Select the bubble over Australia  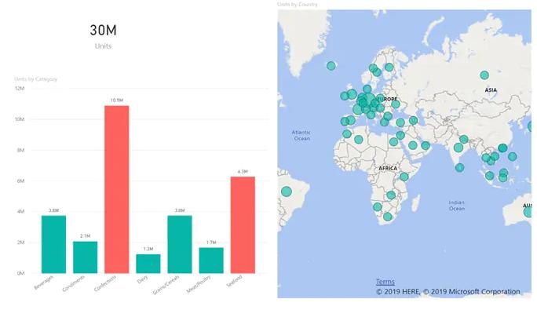click(x=528, y=212)
